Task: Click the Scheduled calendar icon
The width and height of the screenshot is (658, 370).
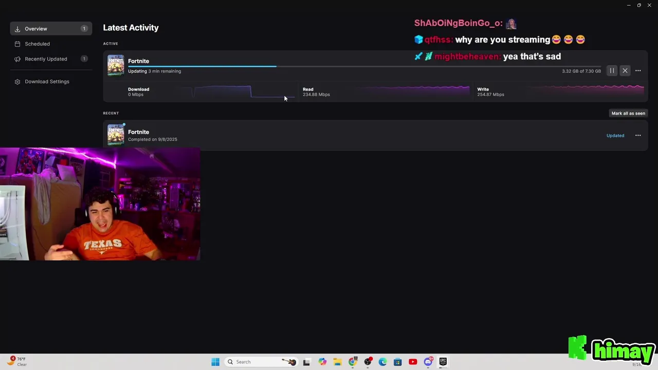Action: point(17,44)
